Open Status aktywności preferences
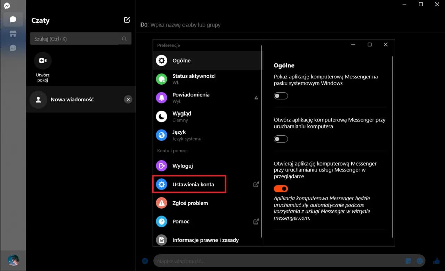The height and width of the screenshot is (271, 445). tap(194, 79)
